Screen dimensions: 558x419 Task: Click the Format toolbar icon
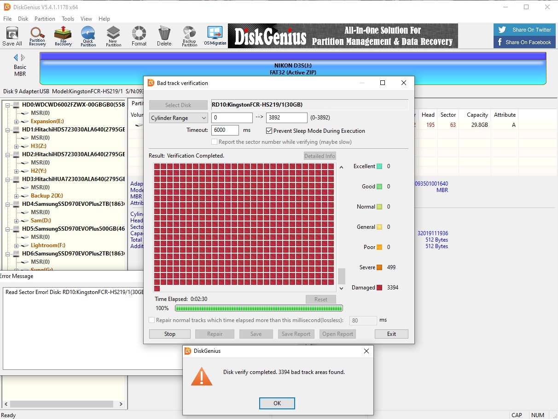(x=139, y=36)
